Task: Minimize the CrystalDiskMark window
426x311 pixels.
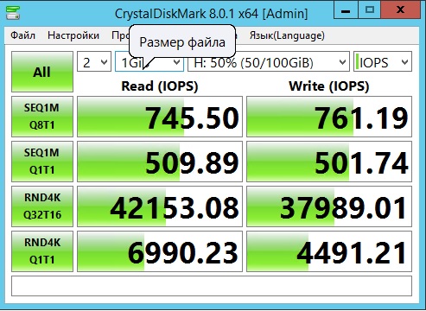Action: pos(346,10)
